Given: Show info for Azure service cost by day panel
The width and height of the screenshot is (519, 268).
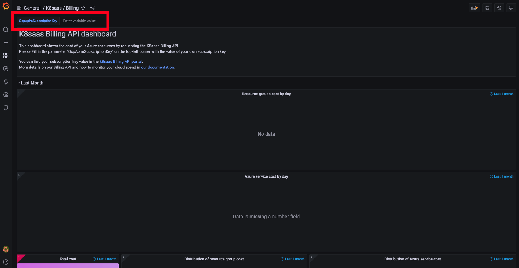Looking at the screenshot, I should click(19, 175).
